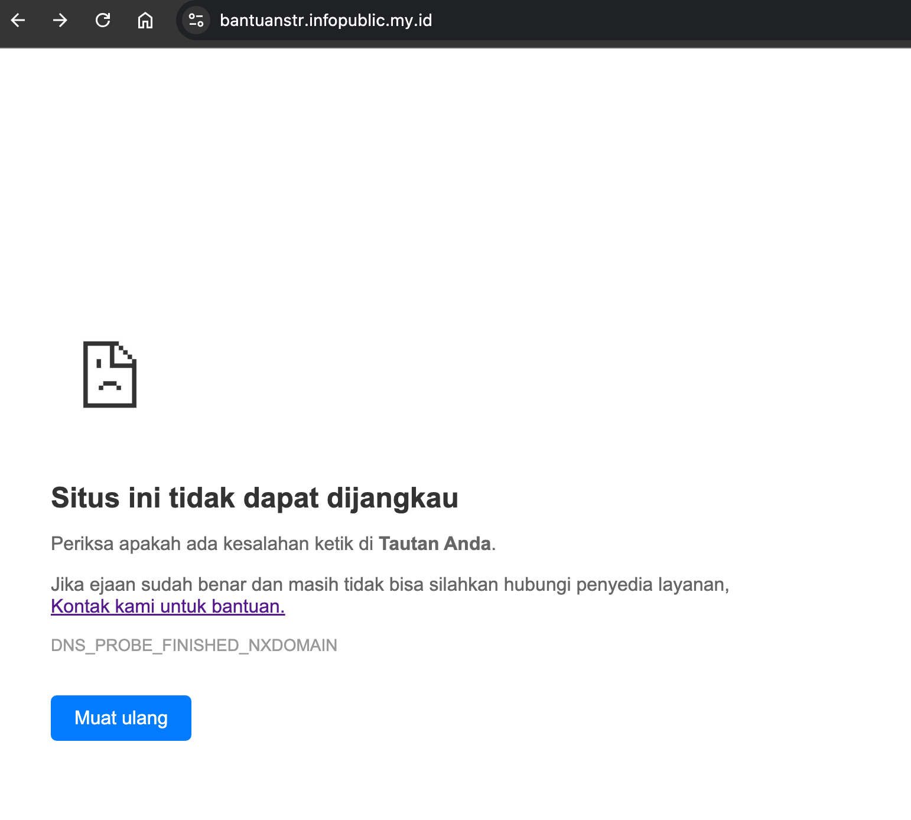The width and height of the screenshot is (911, 820).
Task: Open the "Kontak kami untuk bantuan." link
Action: 168,606
